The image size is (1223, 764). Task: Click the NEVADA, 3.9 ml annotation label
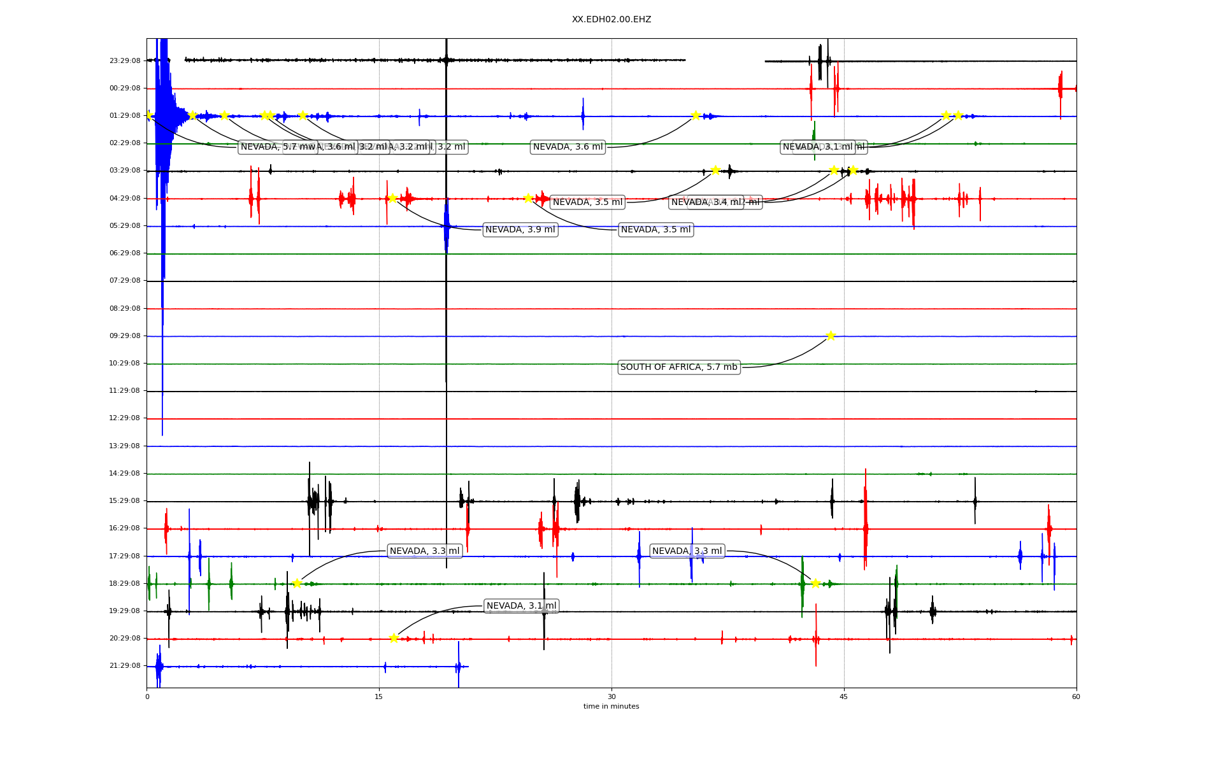click(x=520, y=230)
